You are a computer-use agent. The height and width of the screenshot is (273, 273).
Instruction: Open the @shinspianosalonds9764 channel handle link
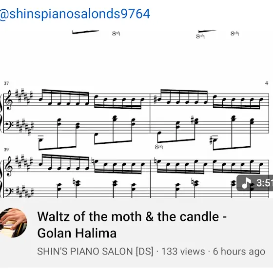(75, 14)
